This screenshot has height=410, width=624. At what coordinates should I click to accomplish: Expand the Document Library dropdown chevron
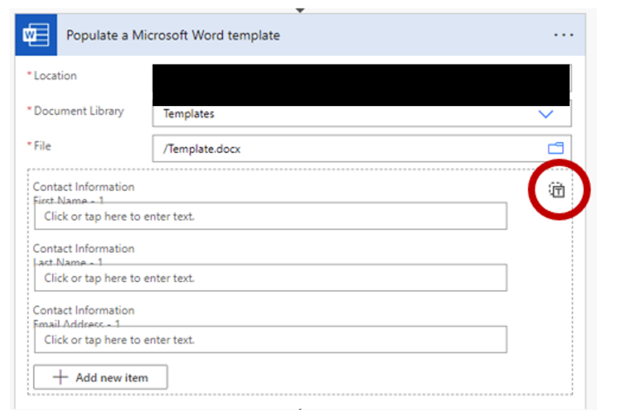[x=545, y=114]
